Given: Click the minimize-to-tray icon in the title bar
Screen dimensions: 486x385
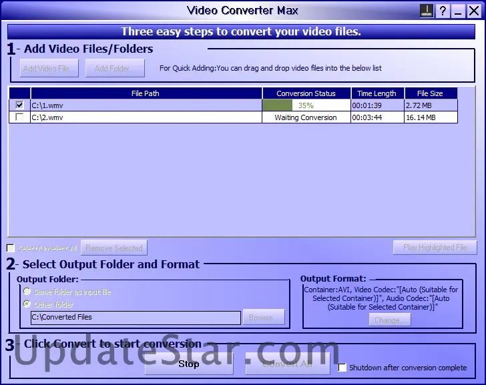Looking at the screenshot, I should coord(427,11).
